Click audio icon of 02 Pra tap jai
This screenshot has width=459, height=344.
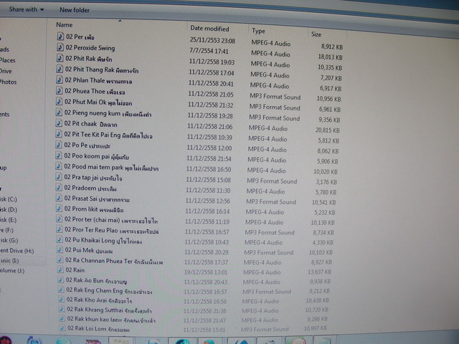pyautogui.click(x=59, y=177)
